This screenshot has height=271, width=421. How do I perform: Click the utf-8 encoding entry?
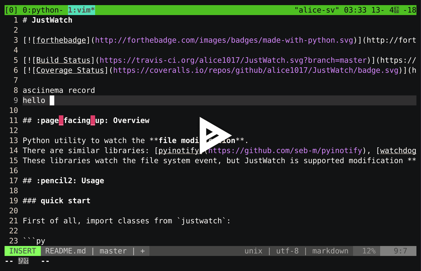[x=287, y=251]
